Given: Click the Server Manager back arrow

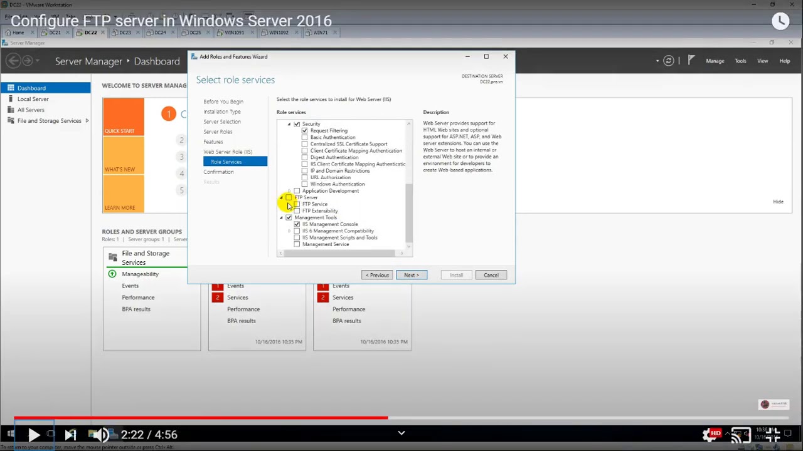Looking at the screenshot, I should (13, 61).
